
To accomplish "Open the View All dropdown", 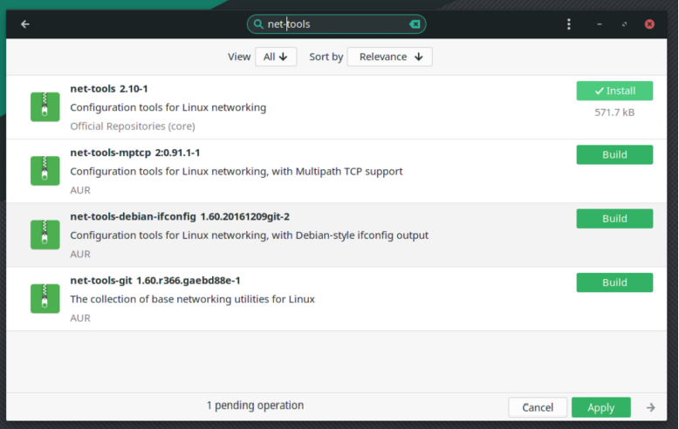I will coord(276,57).
